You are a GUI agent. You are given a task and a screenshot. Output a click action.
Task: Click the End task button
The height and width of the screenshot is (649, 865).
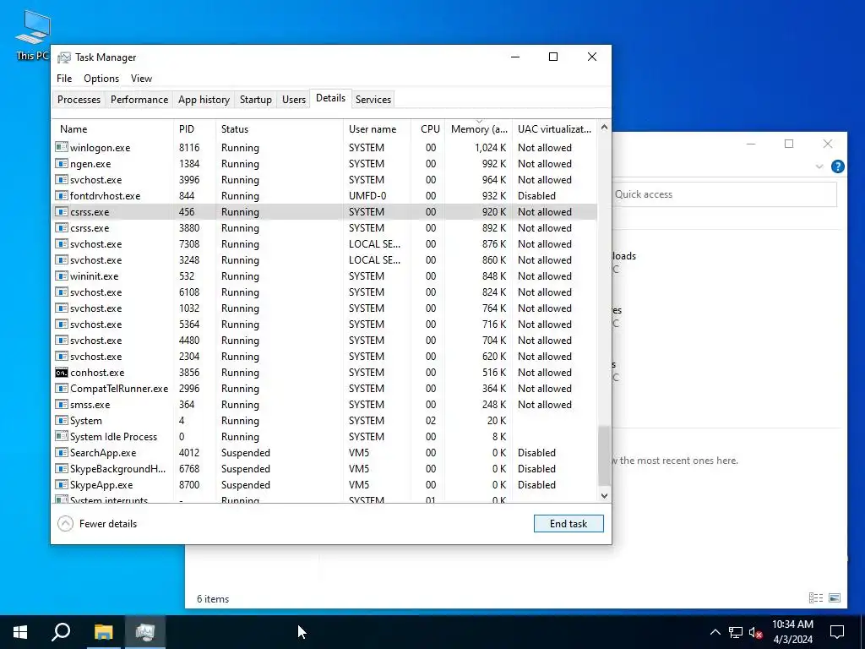[569, 524]
